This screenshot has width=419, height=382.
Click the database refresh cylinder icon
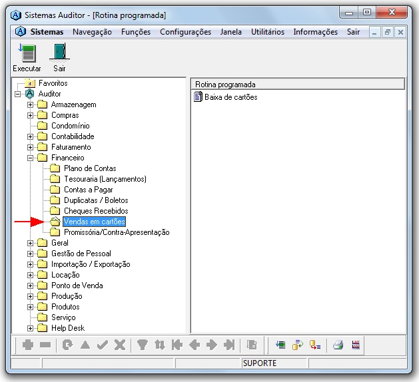click(x=298, y=345)
